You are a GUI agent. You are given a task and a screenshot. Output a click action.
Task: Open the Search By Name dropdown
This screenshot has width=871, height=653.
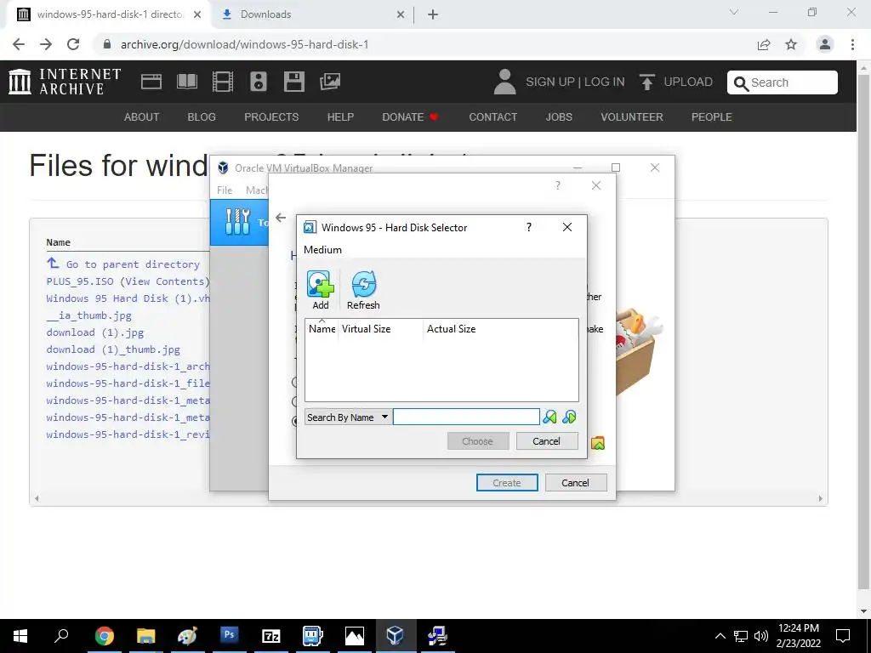pyautogui.click(x=348, y=417)
